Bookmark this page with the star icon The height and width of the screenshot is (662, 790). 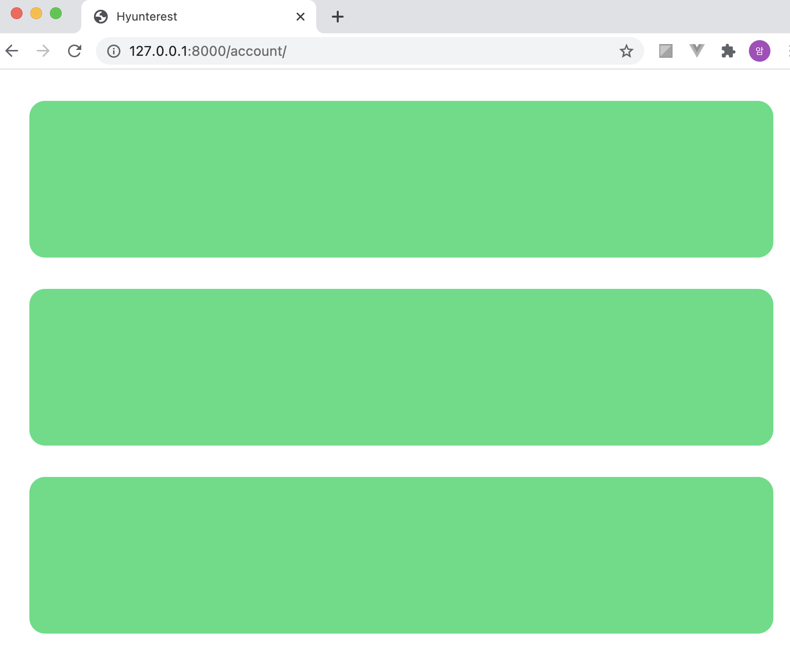click(x=626, y=51)
